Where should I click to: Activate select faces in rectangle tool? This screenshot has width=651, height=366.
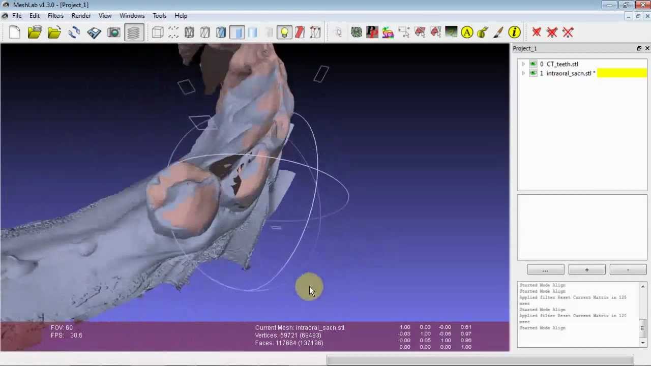coord(420,33)
